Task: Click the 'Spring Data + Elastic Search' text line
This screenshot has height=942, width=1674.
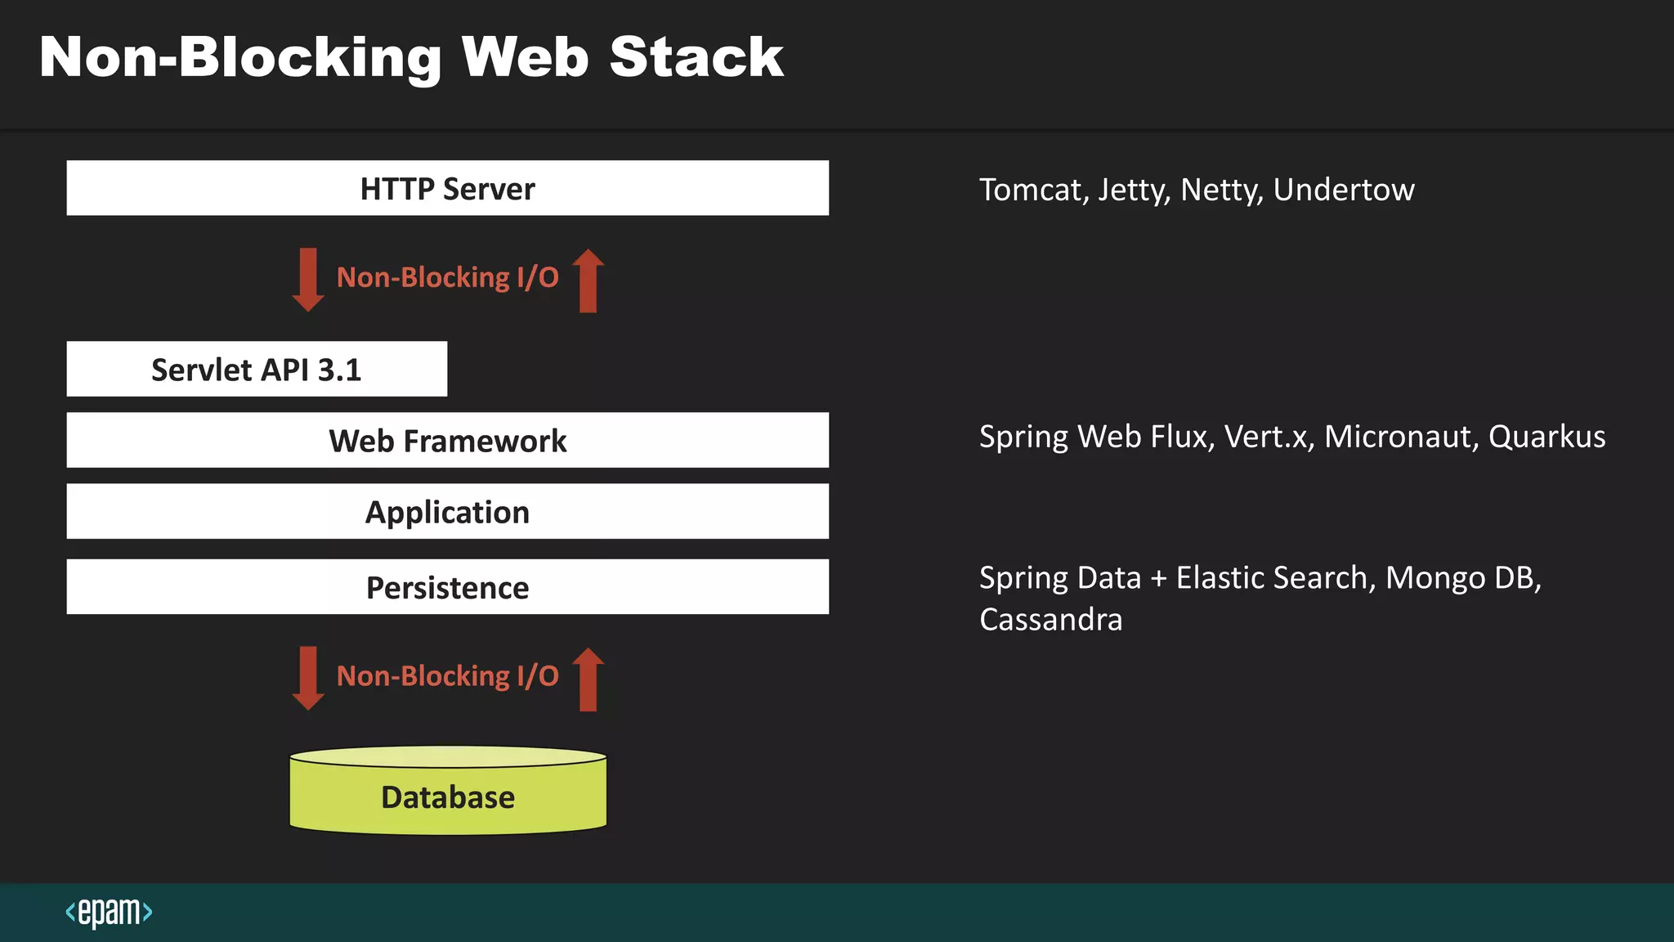Action: (1260, 578)
